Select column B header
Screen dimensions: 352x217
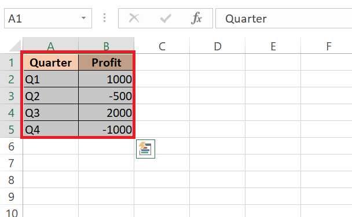pyautogui.click(x=107, y=46)
